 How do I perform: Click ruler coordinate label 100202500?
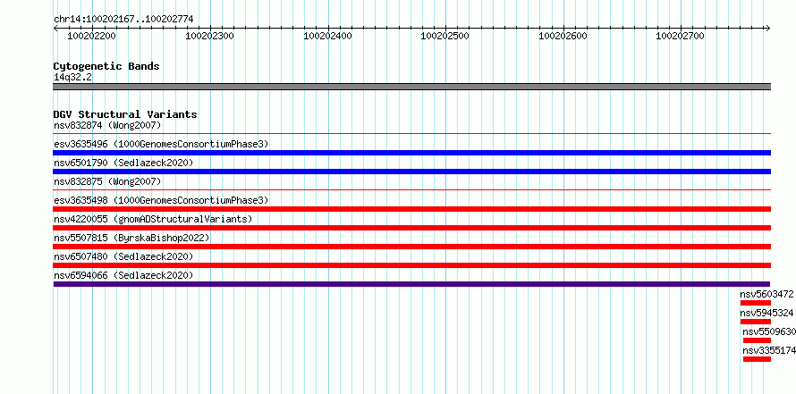click(445, 36)
